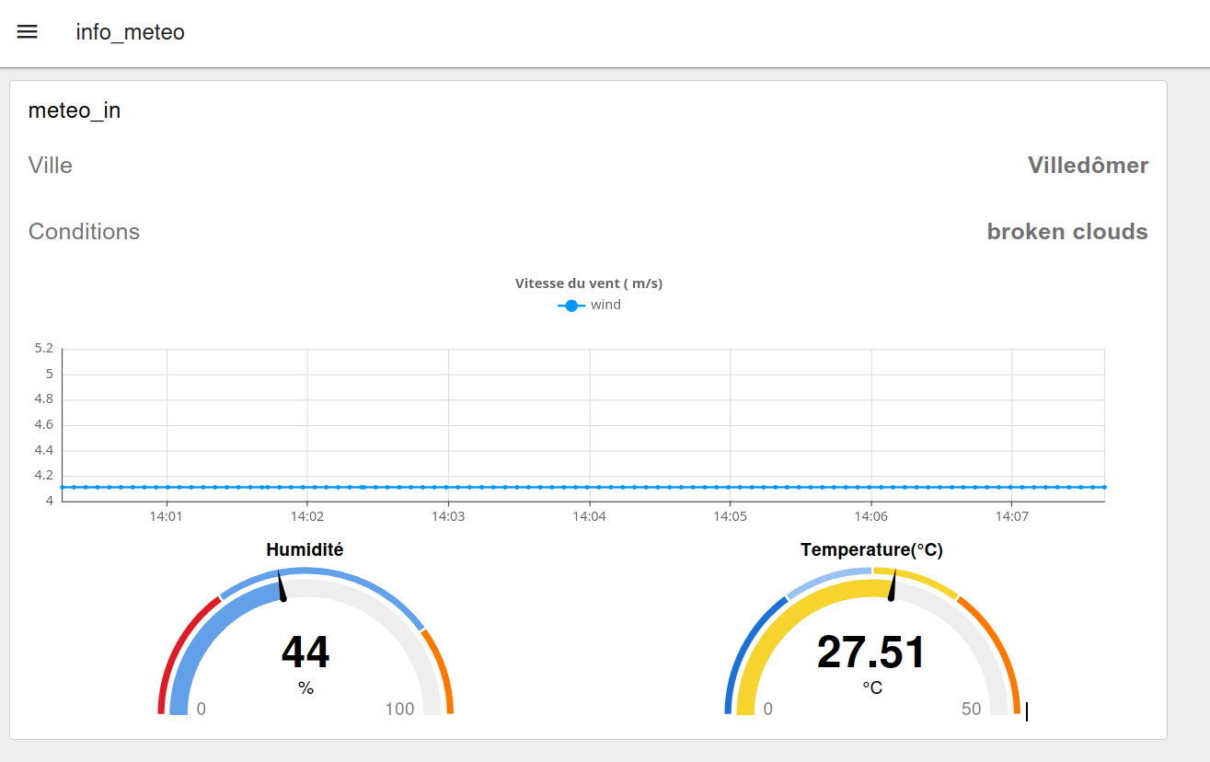
Task: Click the Humidité gauge title
Action: (x=305, y=549)
